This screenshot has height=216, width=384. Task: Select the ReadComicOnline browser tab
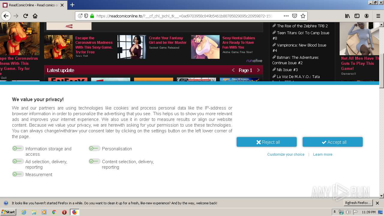pyautogui.click(x=34, y=5)
